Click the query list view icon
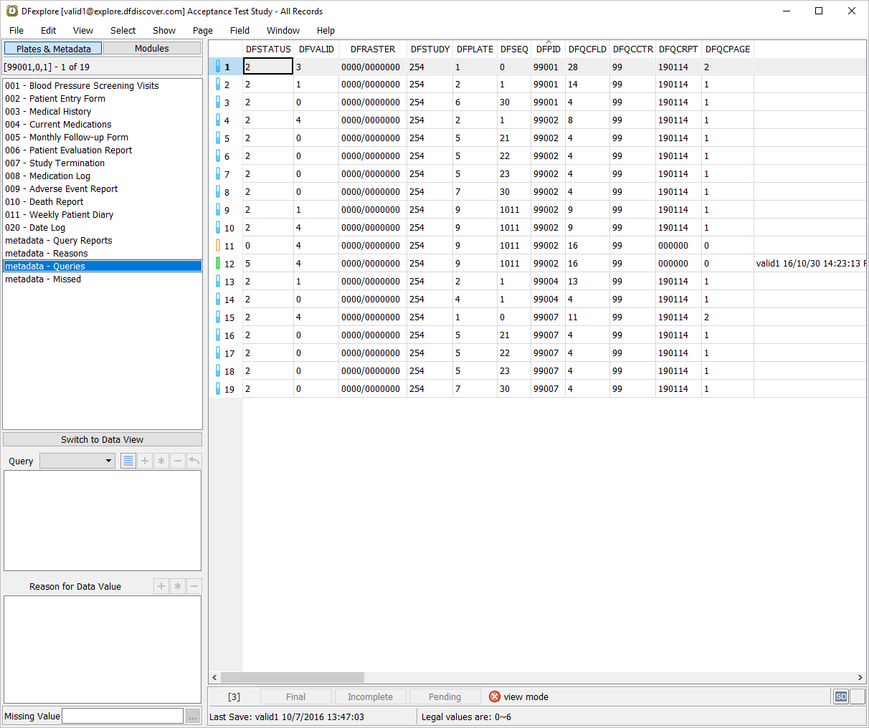869x728 pixels. pos(128,461)
